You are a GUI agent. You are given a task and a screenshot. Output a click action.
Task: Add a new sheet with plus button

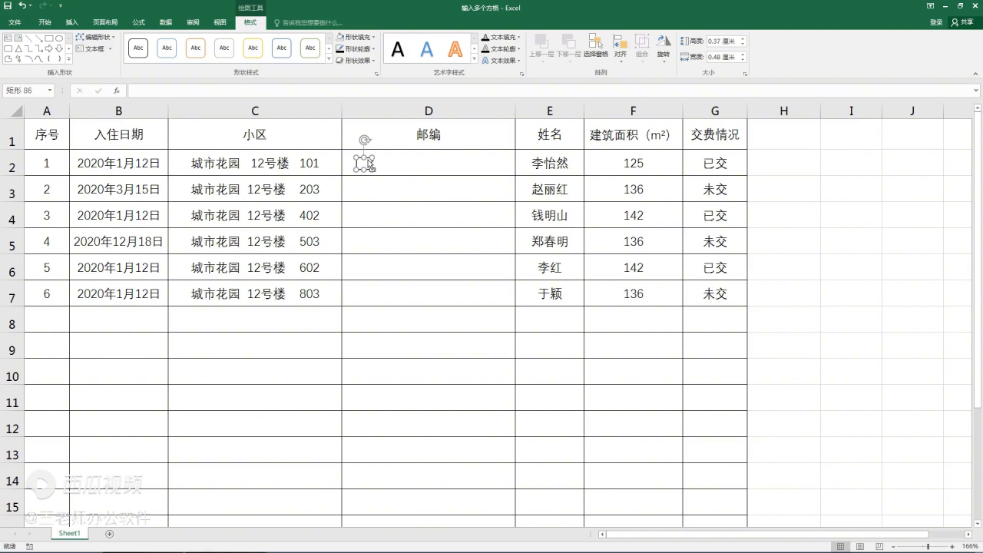[x=109, y=534]
